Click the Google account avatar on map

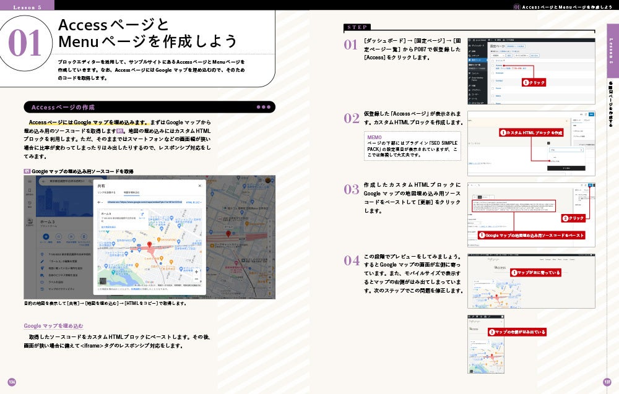tap(268, 180)
